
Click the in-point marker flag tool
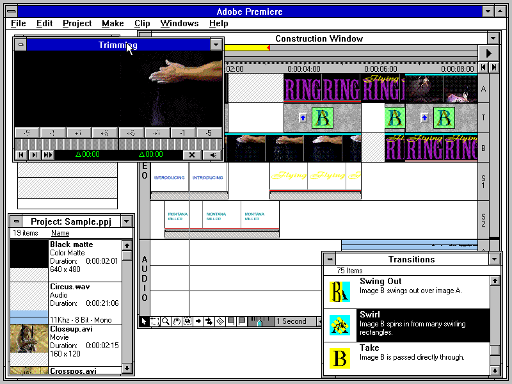[230, 321]
